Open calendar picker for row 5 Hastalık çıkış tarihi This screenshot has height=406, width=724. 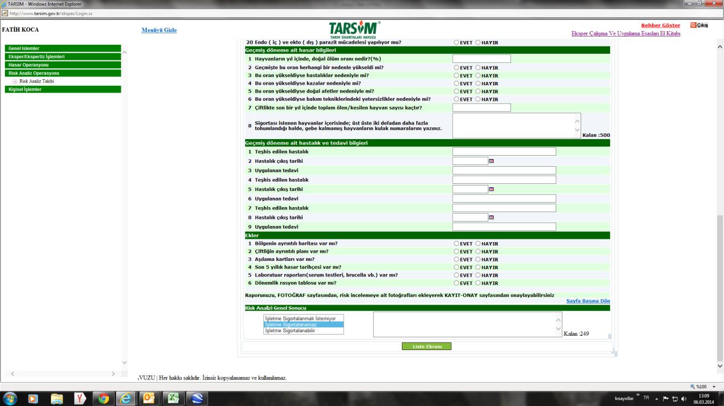(x=491, y=189)
